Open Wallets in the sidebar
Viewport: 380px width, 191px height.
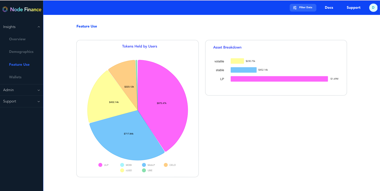pyautogui.click(x=15, y=77)
